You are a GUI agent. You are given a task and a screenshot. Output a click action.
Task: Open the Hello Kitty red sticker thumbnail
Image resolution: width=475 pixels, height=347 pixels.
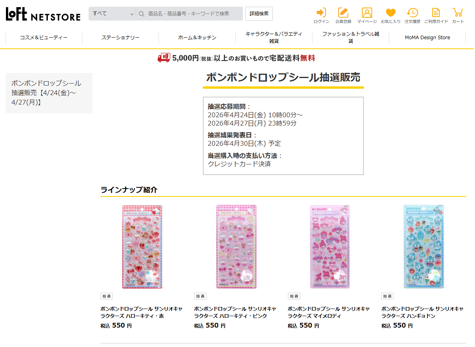pyautogui.click(x=142, y=247)
